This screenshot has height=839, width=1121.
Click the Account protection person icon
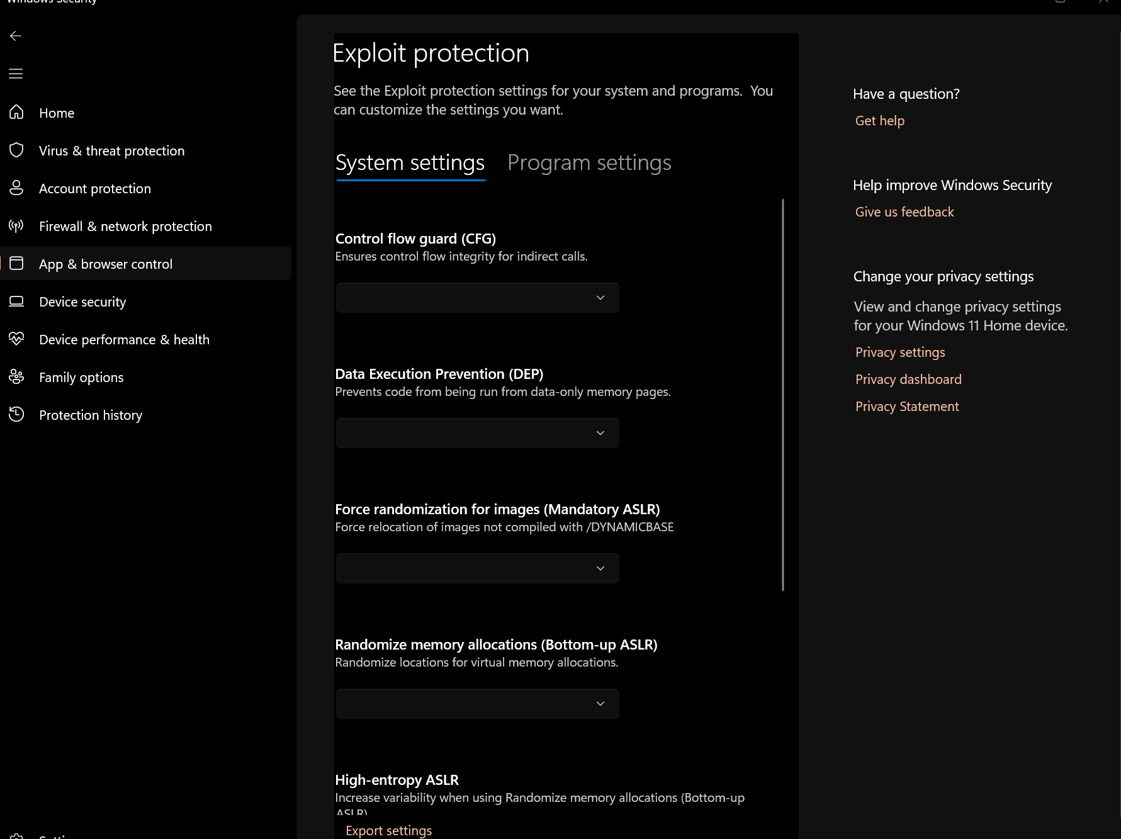(16, 188)
